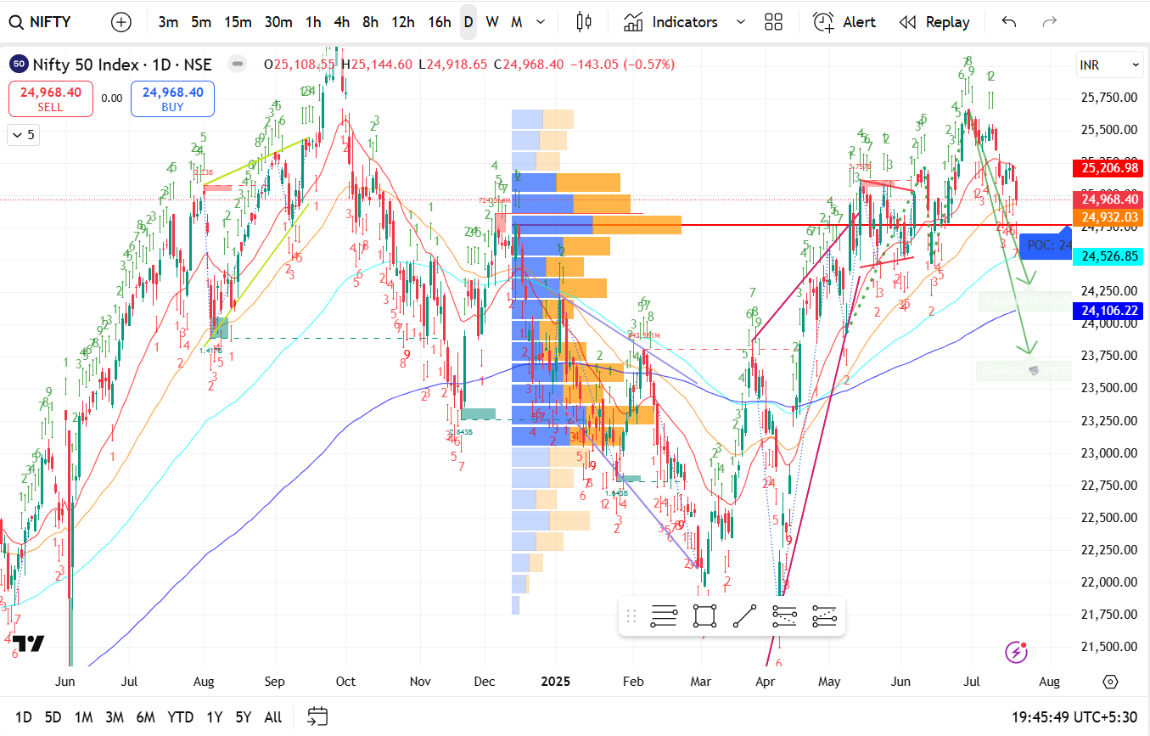Click the redo arrow

pos(1050,22)
